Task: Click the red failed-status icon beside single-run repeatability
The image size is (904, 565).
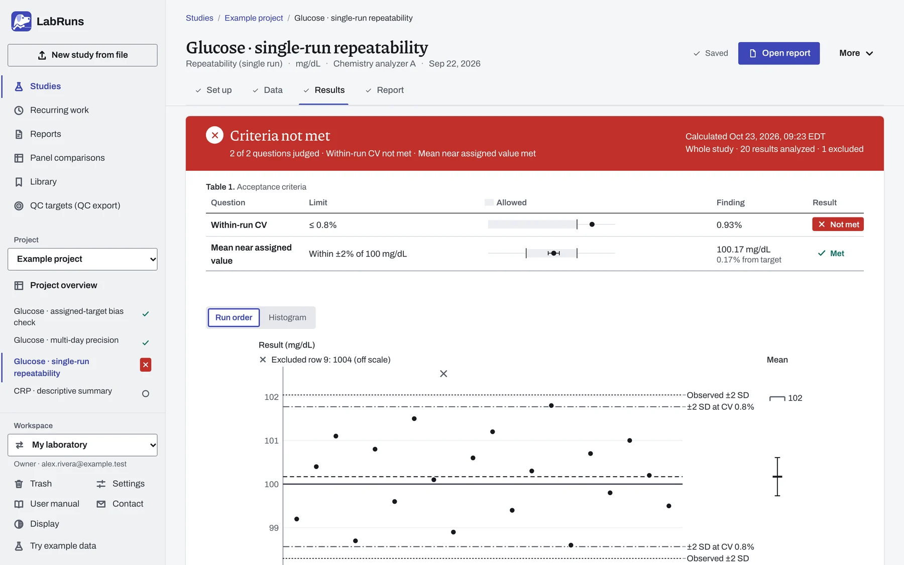Action: coord(146,365)
